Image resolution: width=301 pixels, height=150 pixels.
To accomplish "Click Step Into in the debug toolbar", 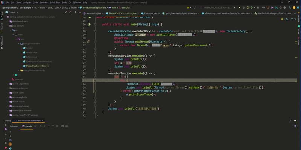I will pos(45,126).
